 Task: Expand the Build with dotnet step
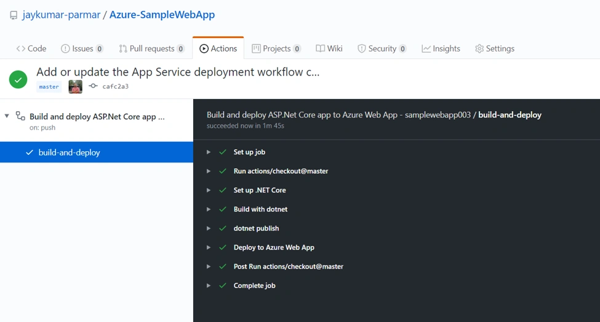209,210
